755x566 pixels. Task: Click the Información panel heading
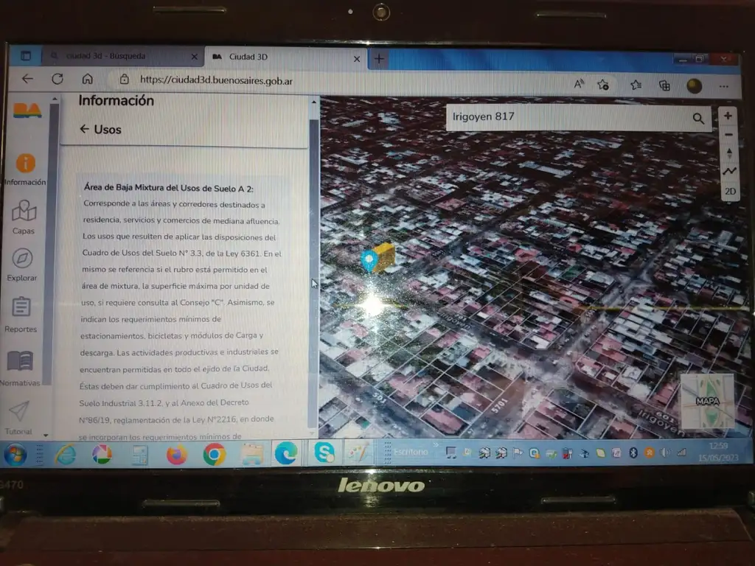[x=116, y=100]
